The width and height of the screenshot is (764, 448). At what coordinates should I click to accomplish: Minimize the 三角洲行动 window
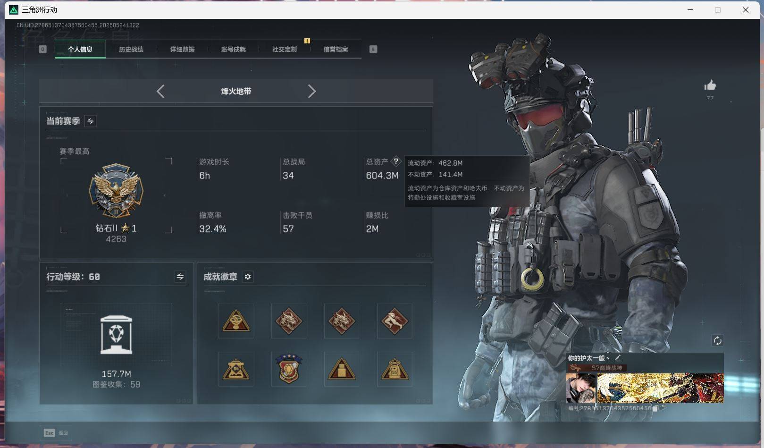[x=690, y=10]
